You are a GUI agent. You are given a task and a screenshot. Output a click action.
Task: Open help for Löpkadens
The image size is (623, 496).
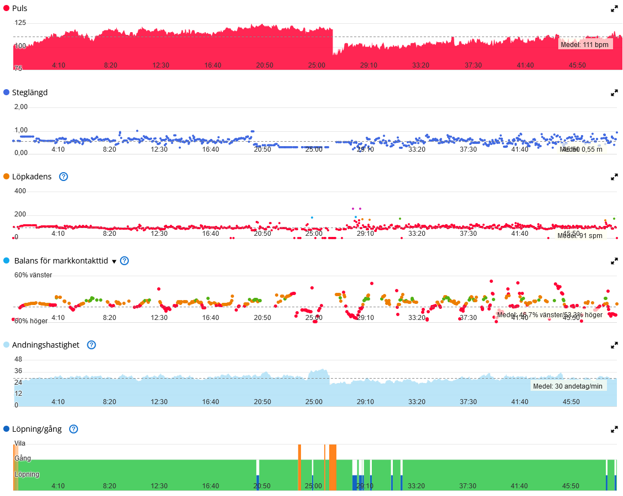point(64,177)
